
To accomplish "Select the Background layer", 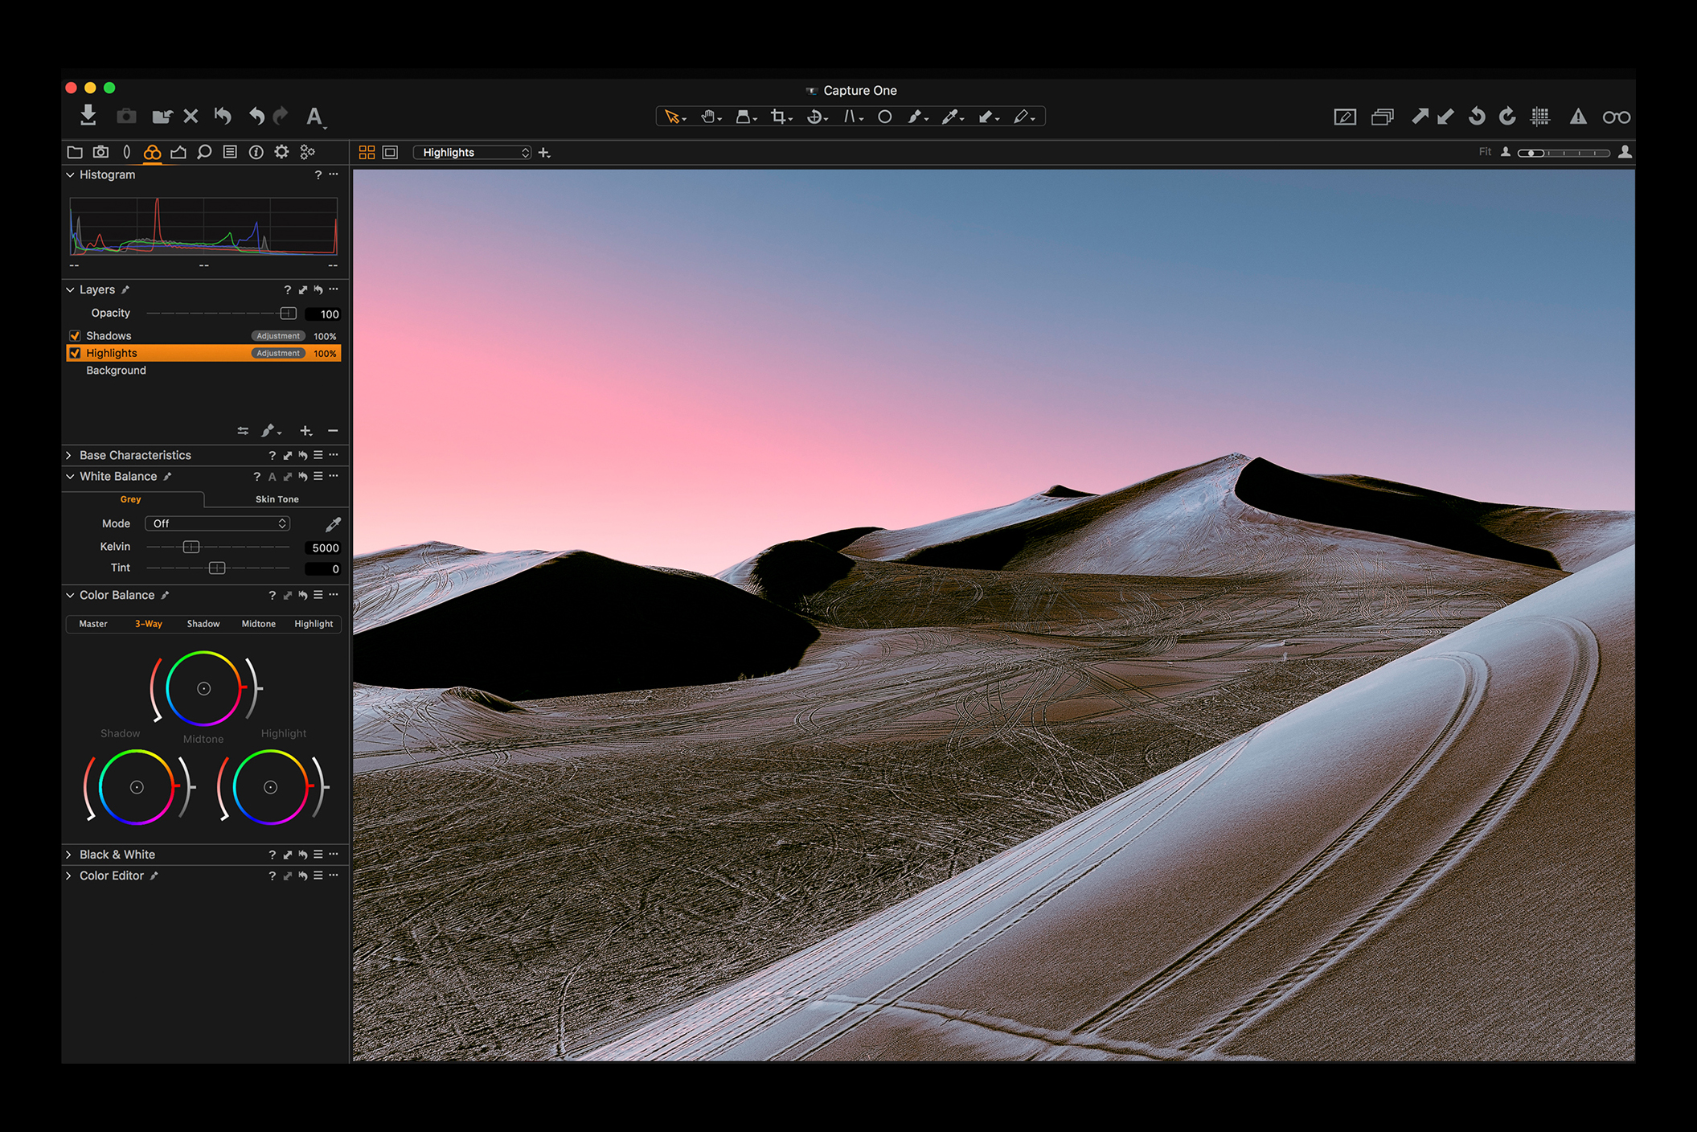I will pyautogui.click(x=116, y=370).
